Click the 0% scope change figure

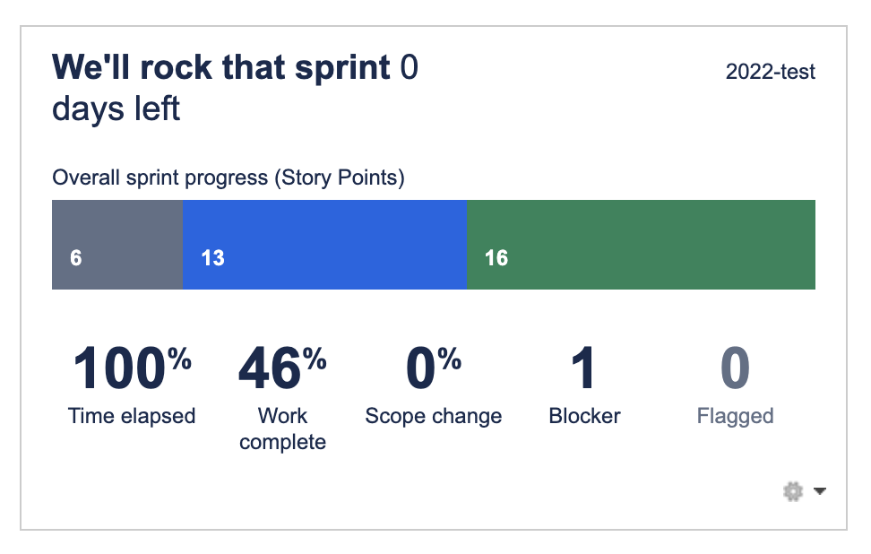[433, 368]
